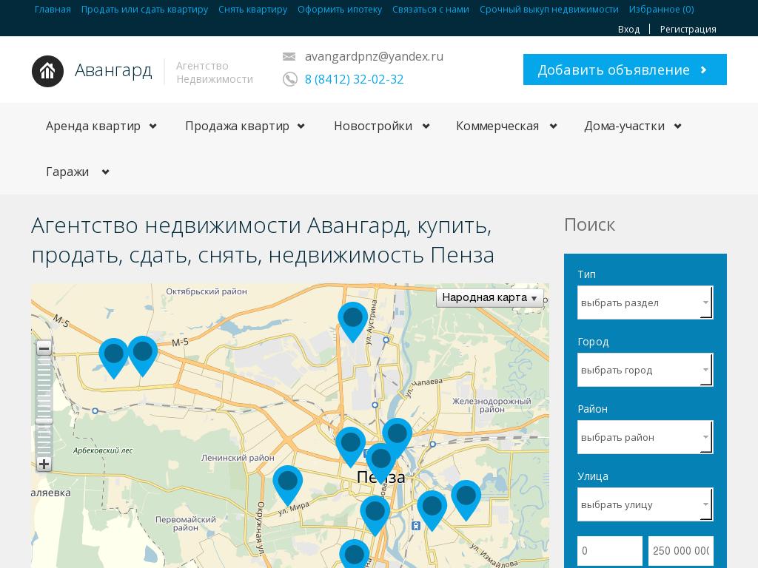
Task: Zoom in the map with plus button
Action: (44, 464)
